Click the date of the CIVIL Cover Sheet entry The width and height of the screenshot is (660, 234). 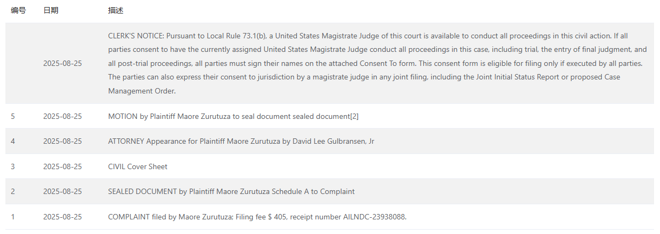point(63,166)
